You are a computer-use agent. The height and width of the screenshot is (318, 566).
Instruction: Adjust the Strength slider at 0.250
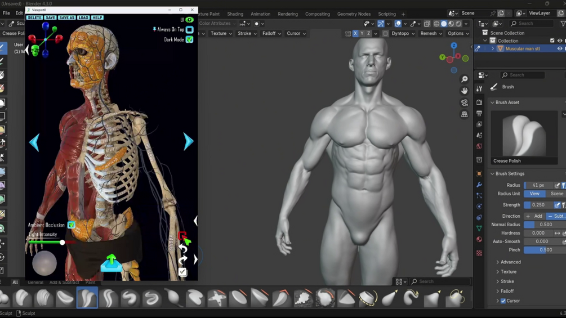[x=538, y=205]
